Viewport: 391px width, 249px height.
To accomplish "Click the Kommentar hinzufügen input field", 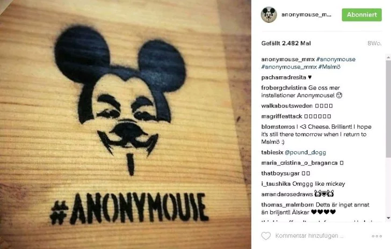I will (x=309, y=236).
